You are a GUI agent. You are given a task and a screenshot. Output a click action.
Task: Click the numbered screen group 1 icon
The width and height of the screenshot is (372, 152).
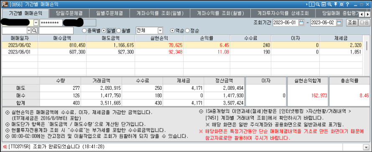click(x=312, y=4)
